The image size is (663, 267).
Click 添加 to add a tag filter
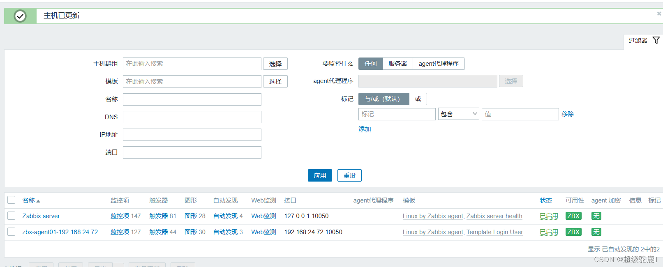tap(365, 129)
